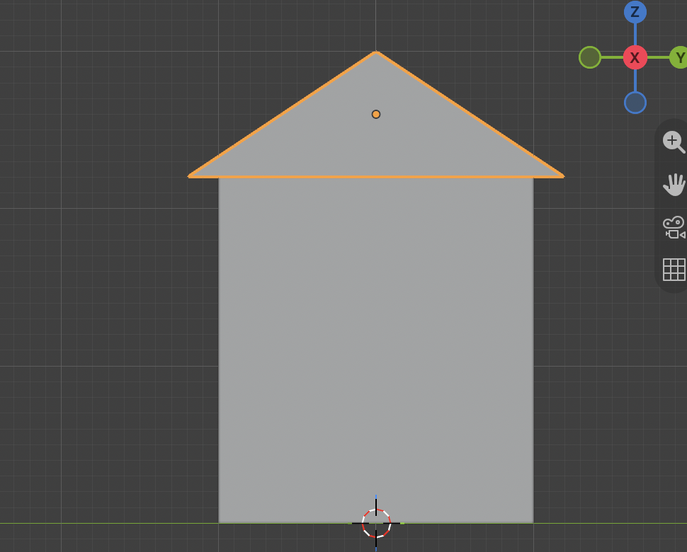Image resolution: width=687 pixels, height=552 pixels.
Task: Select the gray house body rectangle
Action: click(376, 350)
